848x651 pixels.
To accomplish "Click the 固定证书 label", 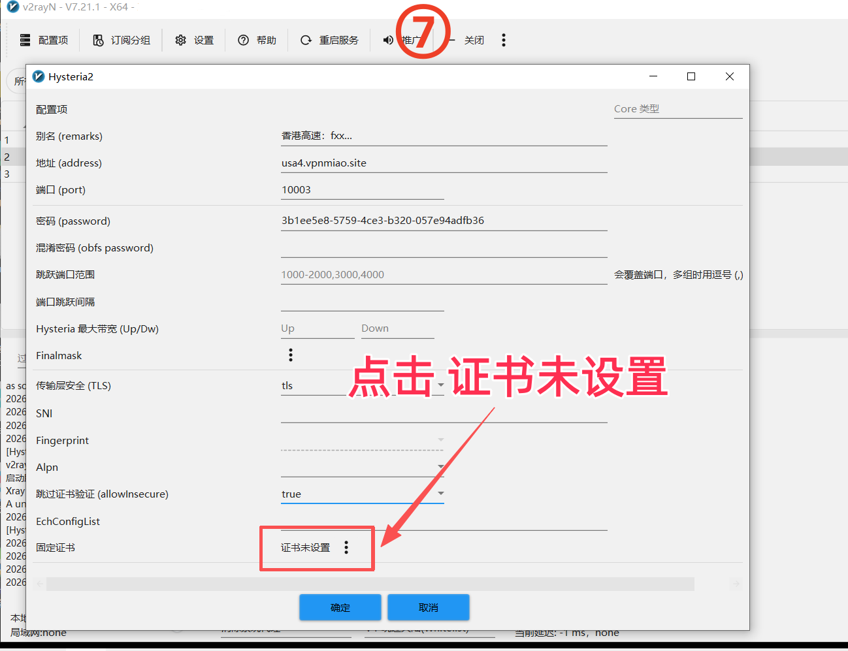I will 56,548.
